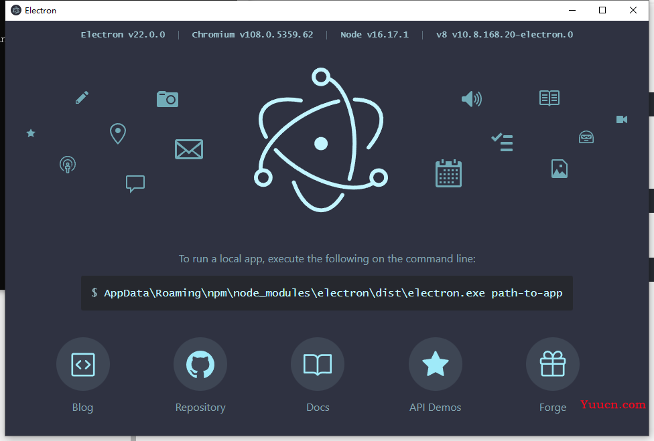Screen dimensions: 654x441
Task: Click the podcast broadcast icon
Action: 68,165
